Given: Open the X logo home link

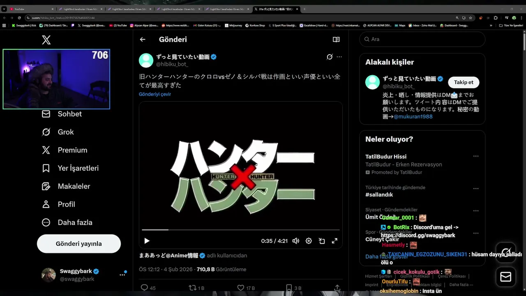Looking at the screenshot, I should tap(46, 39).
